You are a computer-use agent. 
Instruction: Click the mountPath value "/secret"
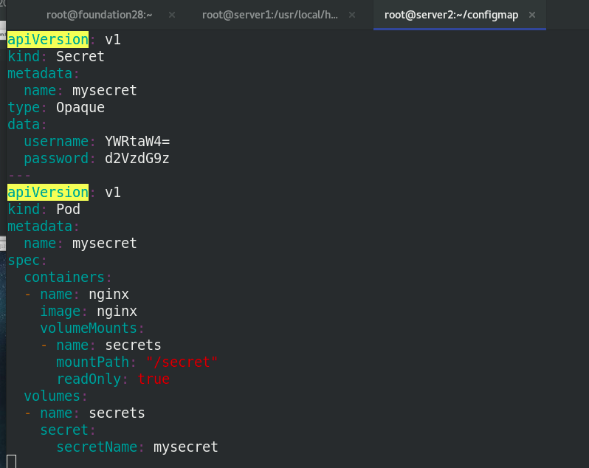click(182, 362)
